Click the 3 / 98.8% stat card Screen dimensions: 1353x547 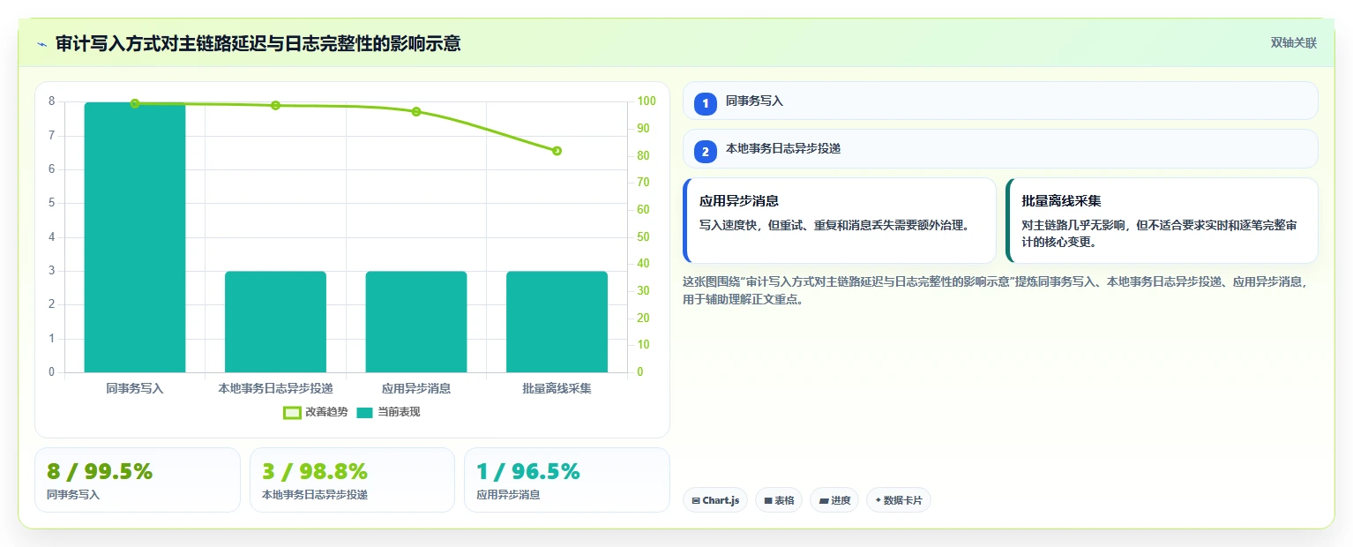(x=352, y=480)
